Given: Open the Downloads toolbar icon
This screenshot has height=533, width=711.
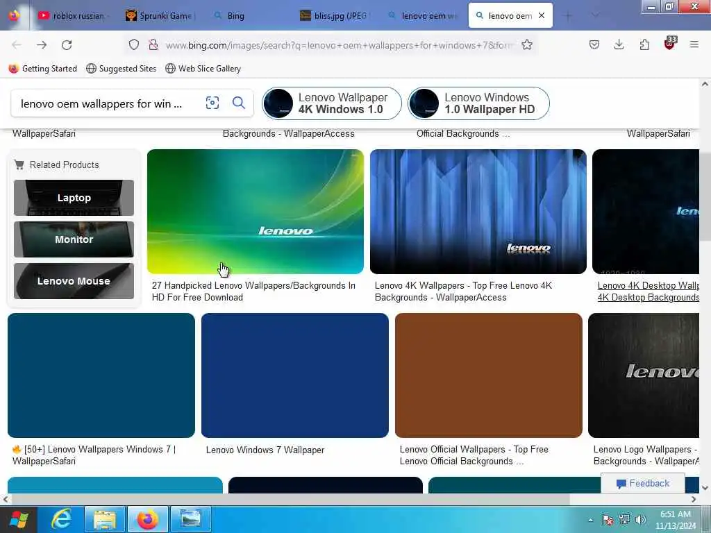Looking at the screenshot, I should (619, 44).
